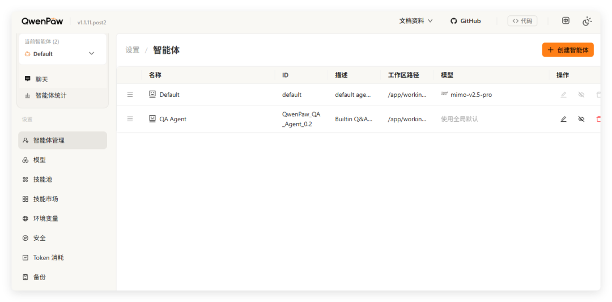The height and width of the screenshot is (302, 612).
Task: Click the mimo model provider logo
Action: coord(444,93)
